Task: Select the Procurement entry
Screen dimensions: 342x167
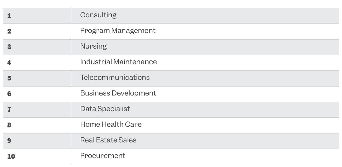Action: tap(103, 156)
